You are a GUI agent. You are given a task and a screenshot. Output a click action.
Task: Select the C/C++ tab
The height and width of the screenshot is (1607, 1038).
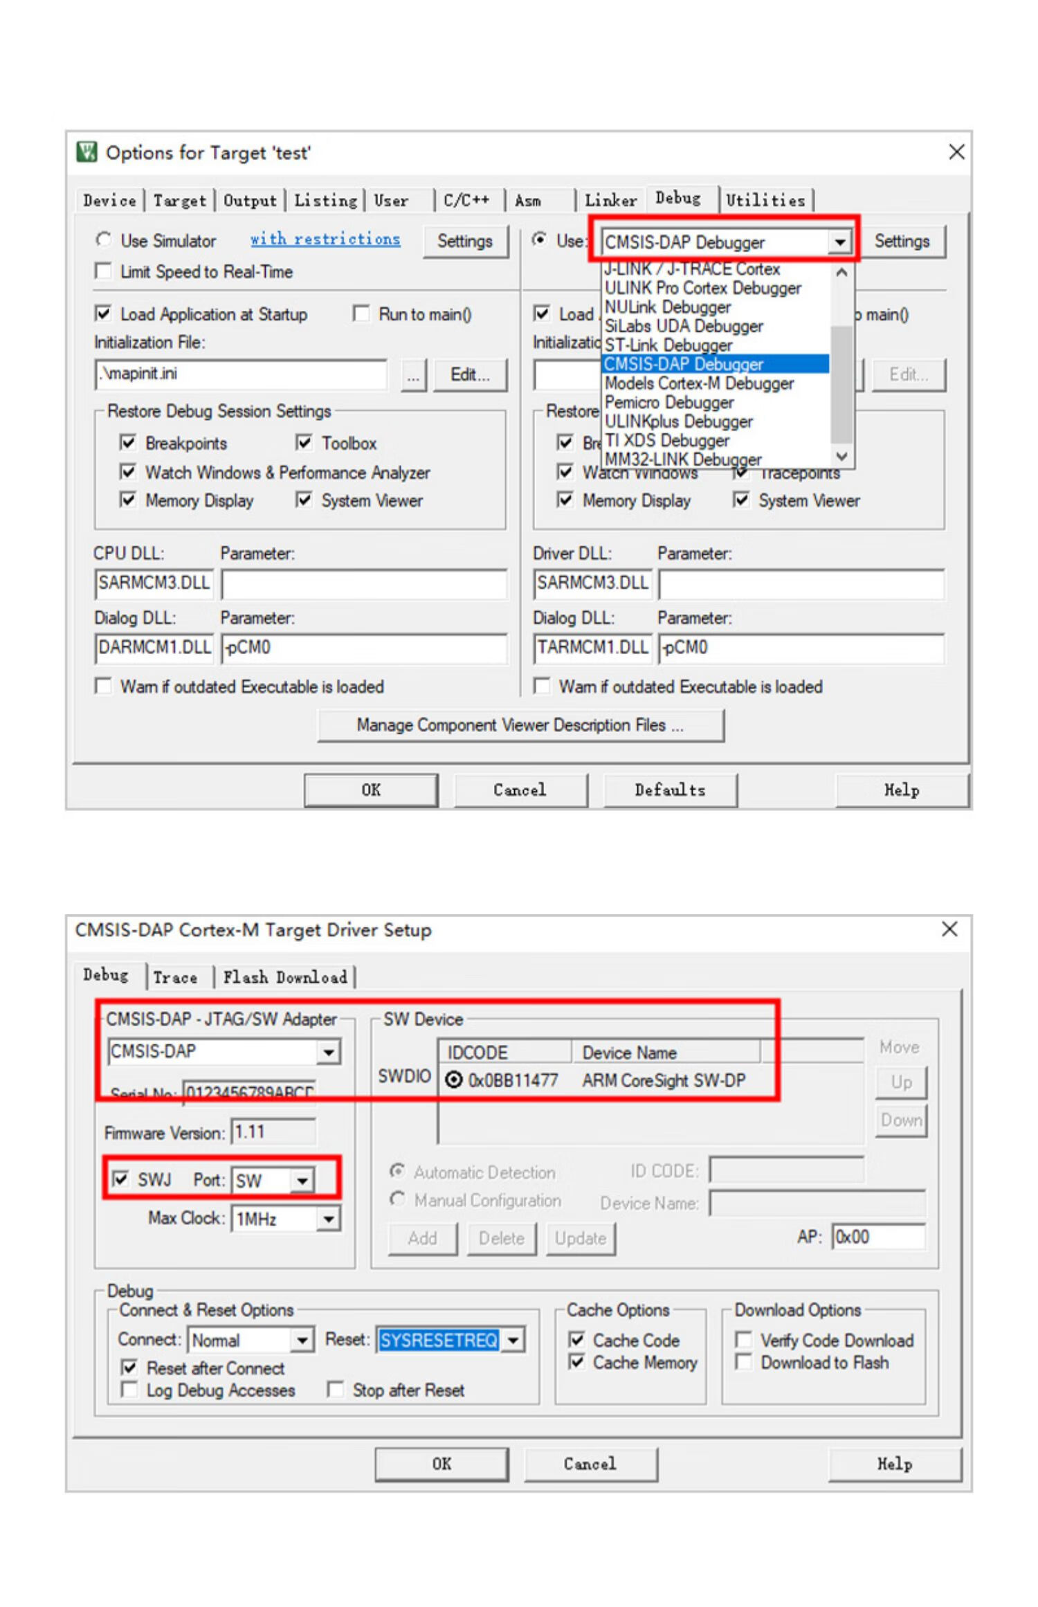coord(466,200)
